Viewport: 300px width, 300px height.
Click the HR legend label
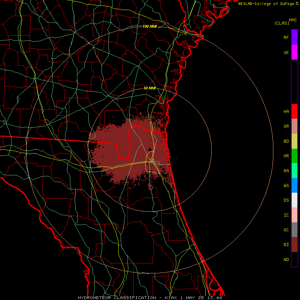(286, 156)
